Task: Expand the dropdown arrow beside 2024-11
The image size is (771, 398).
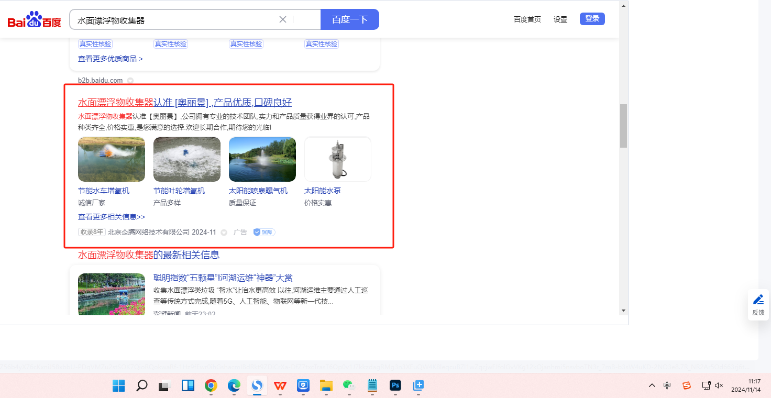Action: (224, 232)
